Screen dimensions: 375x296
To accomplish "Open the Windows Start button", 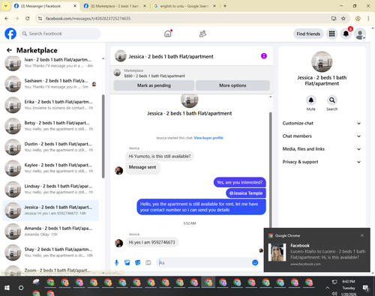I will coord(7,288).
